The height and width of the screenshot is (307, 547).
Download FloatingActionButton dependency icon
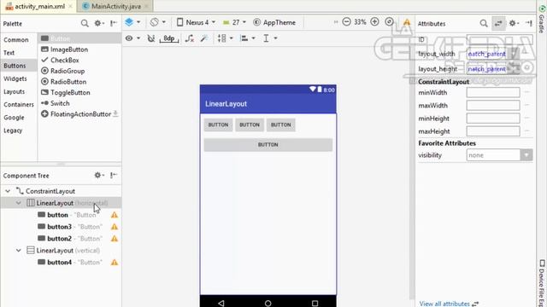point(115,113)
